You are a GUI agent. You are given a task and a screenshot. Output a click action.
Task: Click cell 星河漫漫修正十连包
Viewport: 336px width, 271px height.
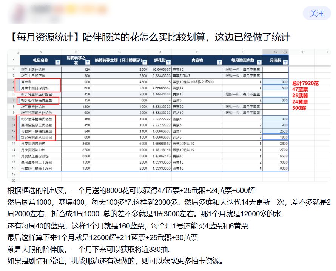coord(41,162)
